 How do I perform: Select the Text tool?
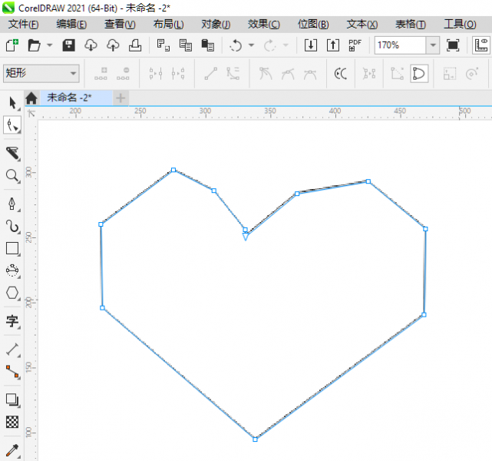click(12, 320)
